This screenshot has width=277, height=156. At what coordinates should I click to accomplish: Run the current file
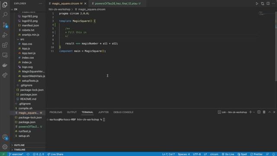point(257,3)
